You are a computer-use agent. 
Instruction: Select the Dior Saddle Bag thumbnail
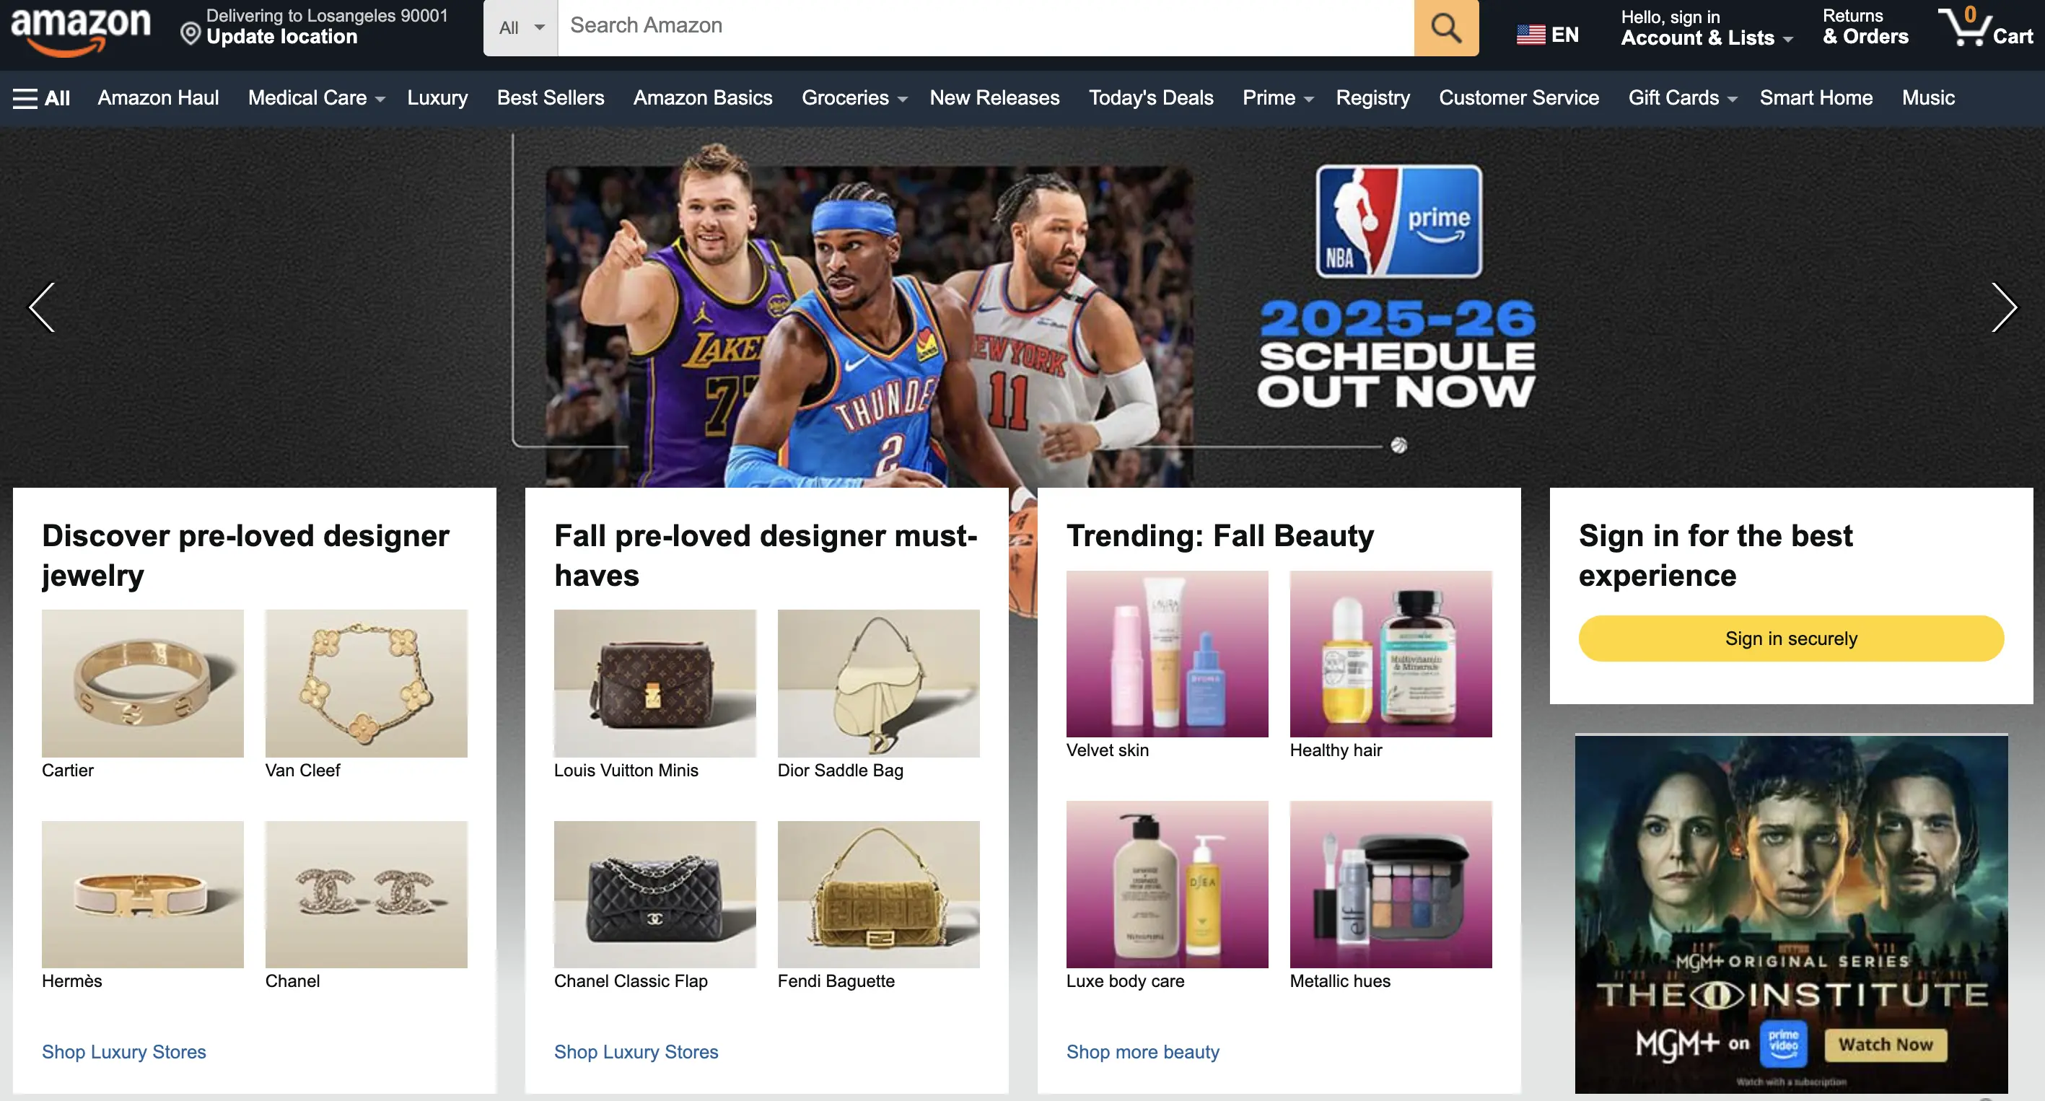coord(878,683)
